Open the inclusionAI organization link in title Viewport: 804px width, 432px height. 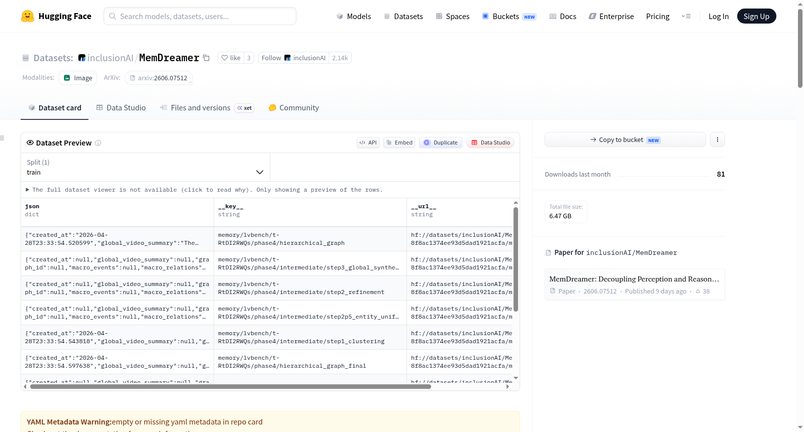(110, 58)
